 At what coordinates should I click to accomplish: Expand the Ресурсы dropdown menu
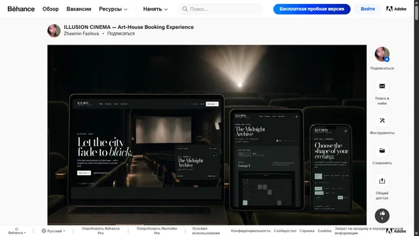tap(113, 9)
